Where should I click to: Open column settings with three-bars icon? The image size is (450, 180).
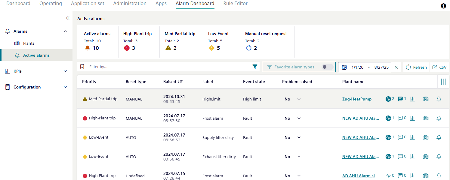(x=443, y=82)
